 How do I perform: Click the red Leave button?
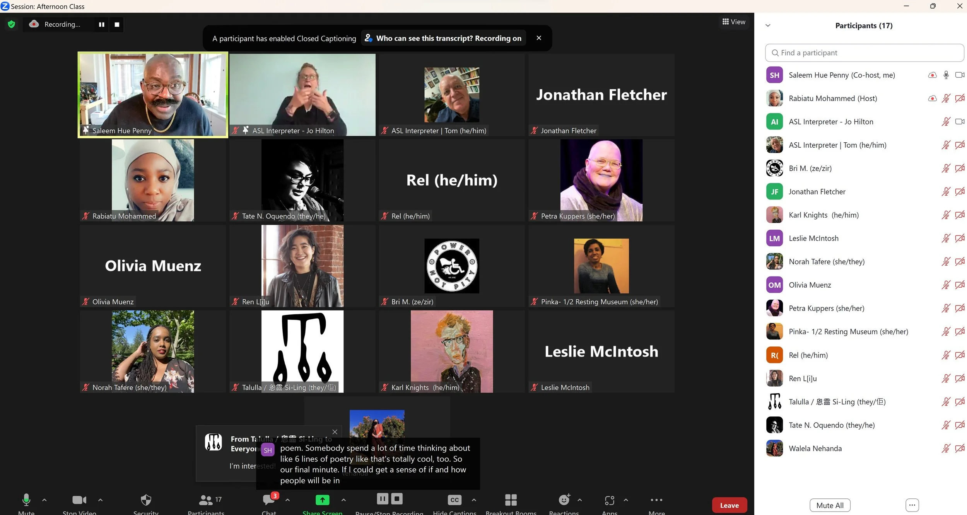click(x=729, y=505)
